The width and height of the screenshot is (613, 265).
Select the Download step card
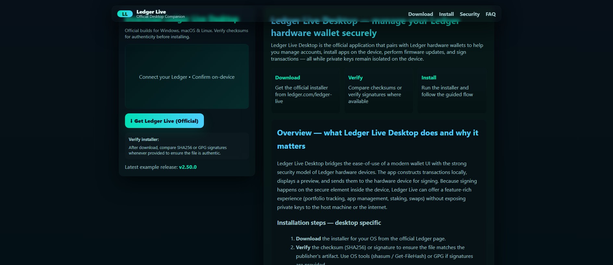(x=305, y=91)
